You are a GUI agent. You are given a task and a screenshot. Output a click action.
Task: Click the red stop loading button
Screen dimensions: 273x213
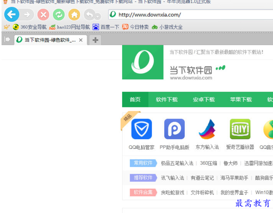coord(43,15)
